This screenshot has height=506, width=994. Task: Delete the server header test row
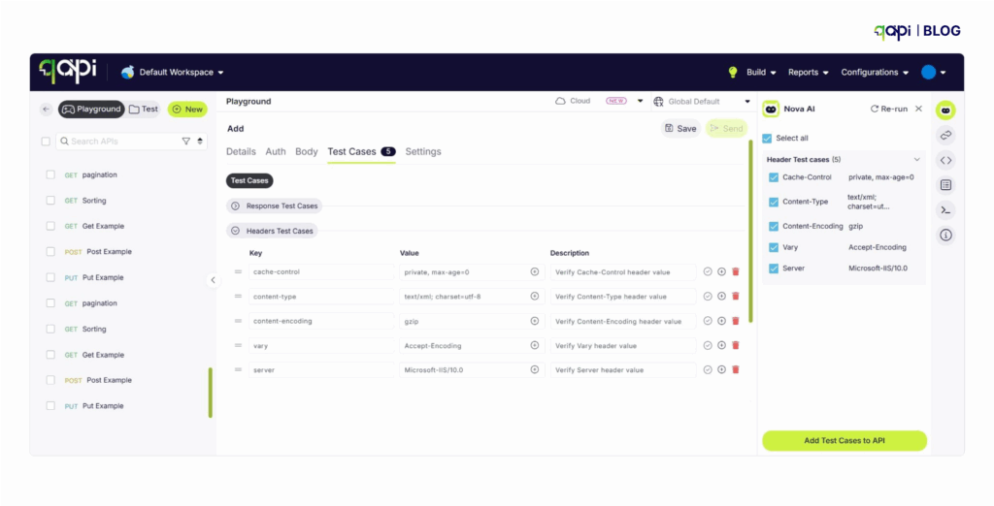[x=736, y=369]
